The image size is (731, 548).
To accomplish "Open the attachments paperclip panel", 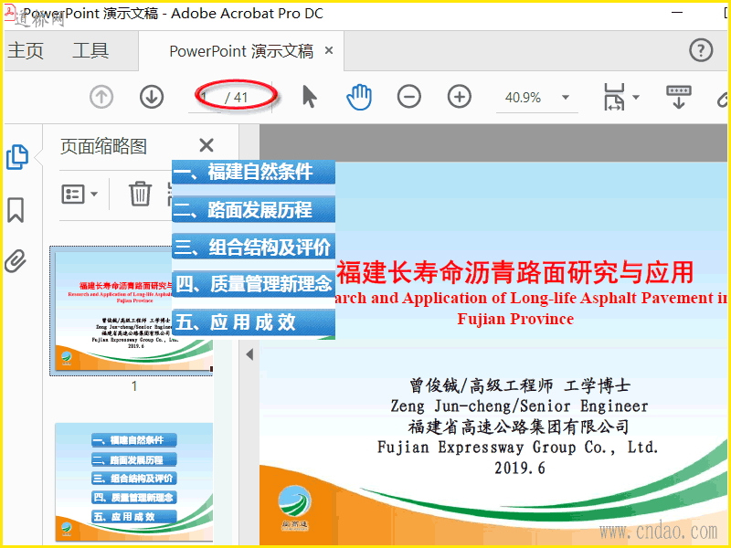I will tap(16, 260).
